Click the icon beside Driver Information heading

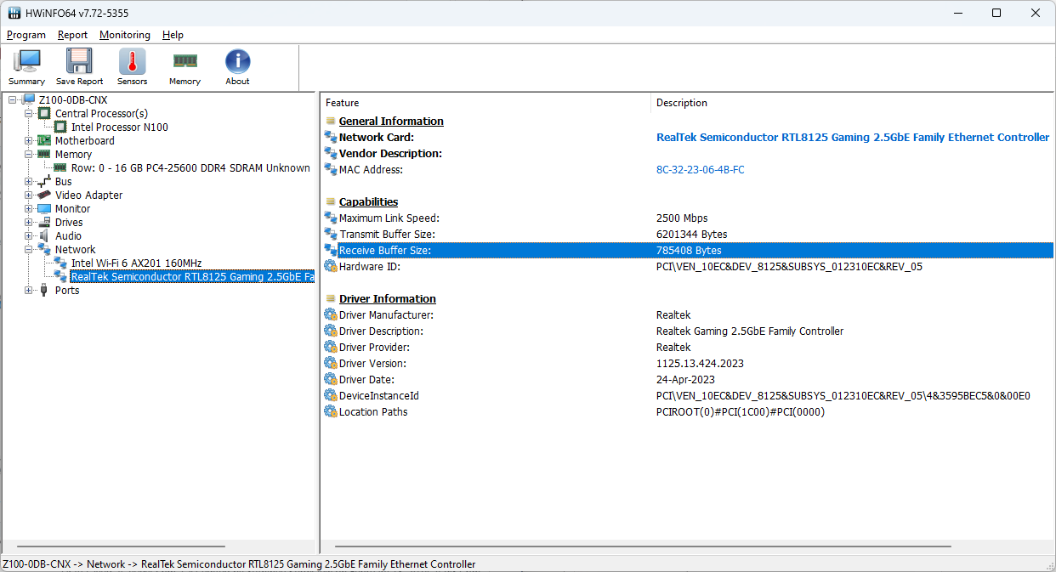click(331, 298)
